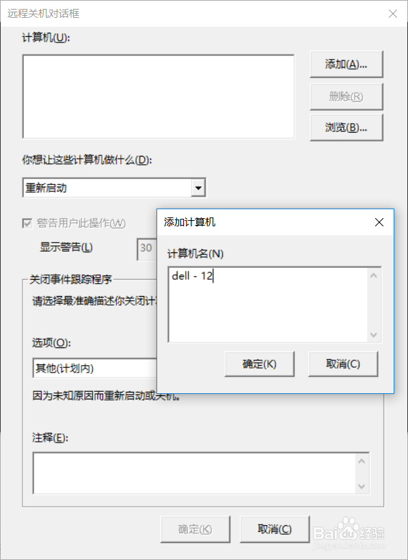Image resolution: width=408 pixels, height=560 pixels.
Task: Click 确定(K) in the 添加计算机 dialog
Action: tap(260, 364)
